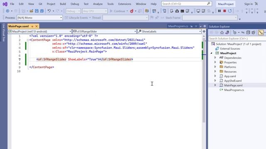Open the Device Manager phone icon

172,11
